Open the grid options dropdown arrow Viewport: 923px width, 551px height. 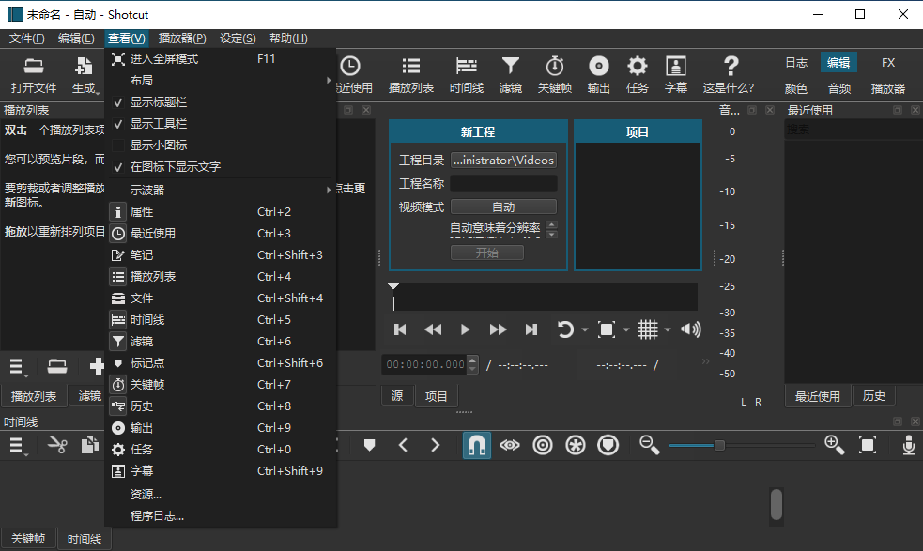(x=668, y=329)
